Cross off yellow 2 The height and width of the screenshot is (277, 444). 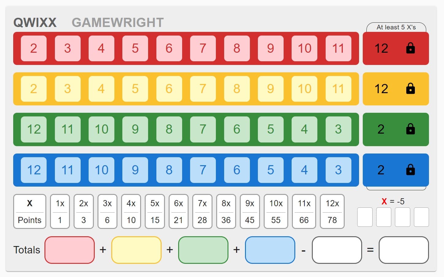34,89
